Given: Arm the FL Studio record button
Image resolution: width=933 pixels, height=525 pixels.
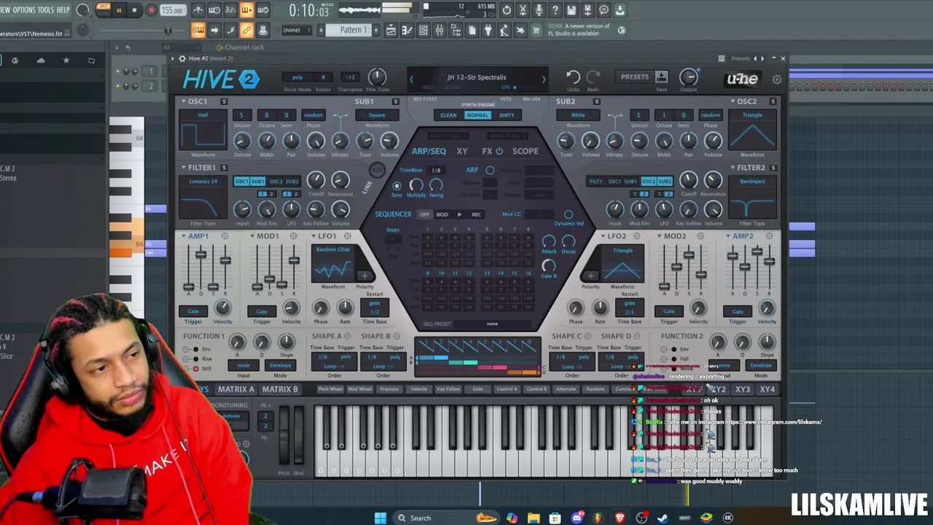Looking at the screenshot, I should [151, 10].
